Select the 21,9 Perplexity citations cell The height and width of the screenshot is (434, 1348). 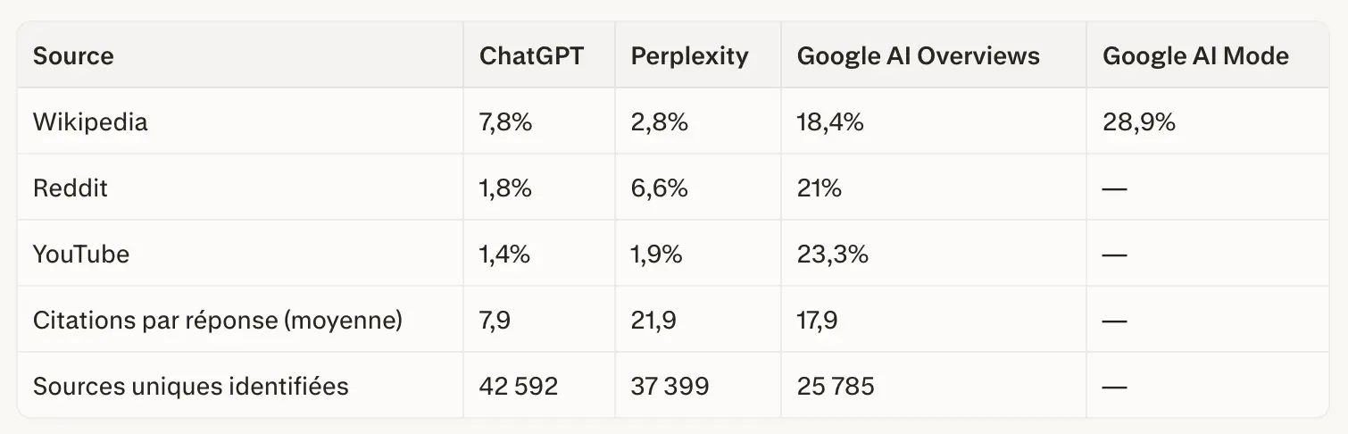coord(653,320)
